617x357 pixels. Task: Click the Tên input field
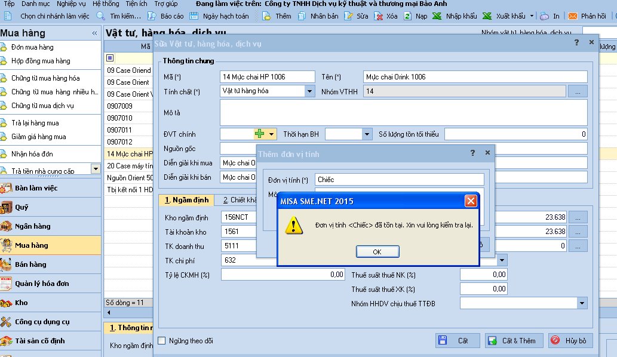point(475,76)
